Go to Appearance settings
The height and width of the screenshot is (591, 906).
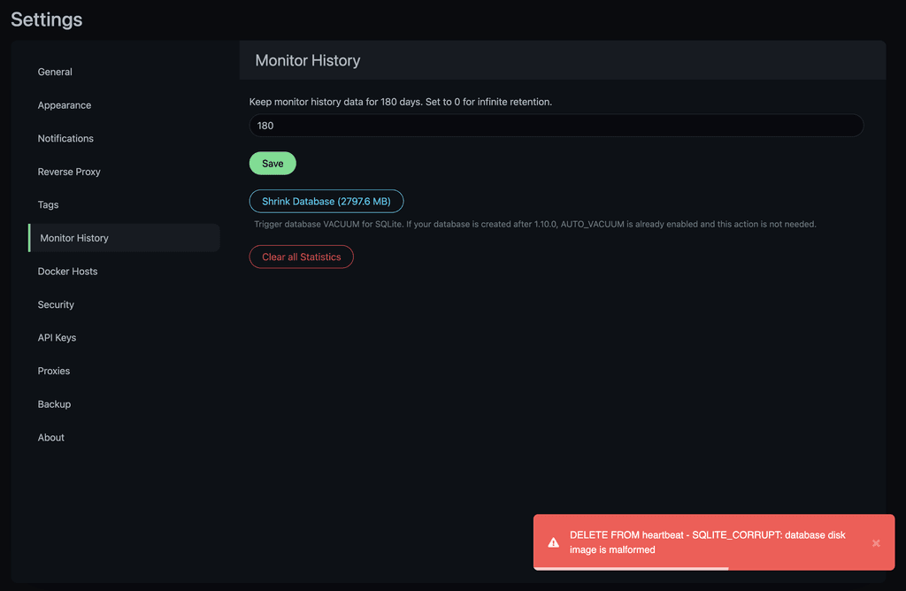[65, 105]
